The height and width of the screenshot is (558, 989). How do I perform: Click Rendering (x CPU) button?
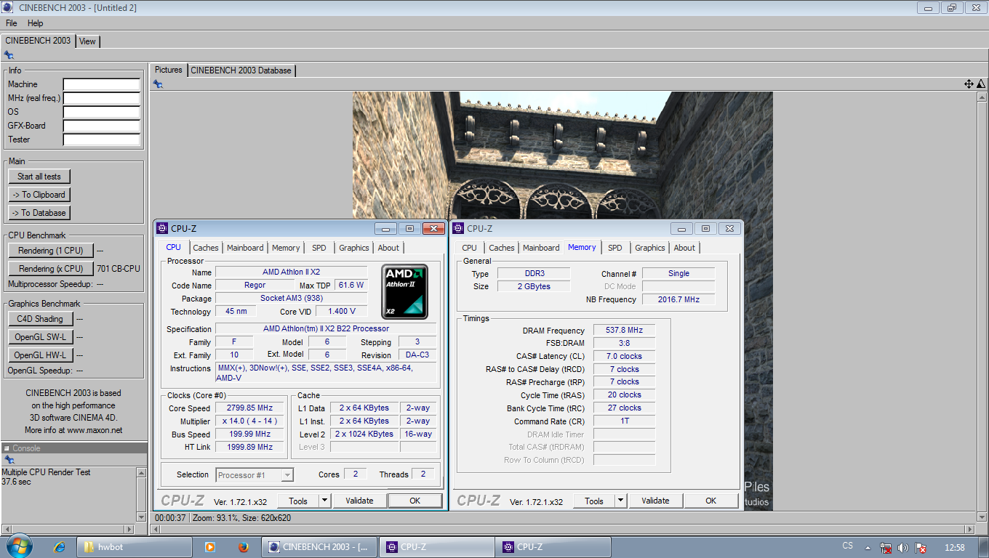(x=51, y=269)
